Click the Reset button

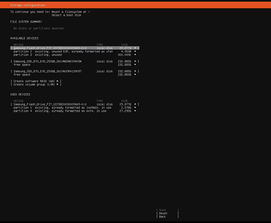(x=167, y=213)
